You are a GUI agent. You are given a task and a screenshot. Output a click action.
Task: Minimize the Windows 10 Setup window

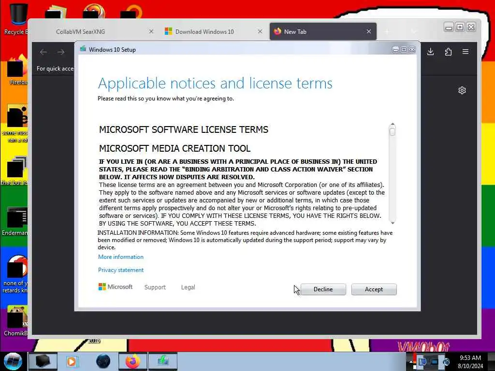click(395, 50)
